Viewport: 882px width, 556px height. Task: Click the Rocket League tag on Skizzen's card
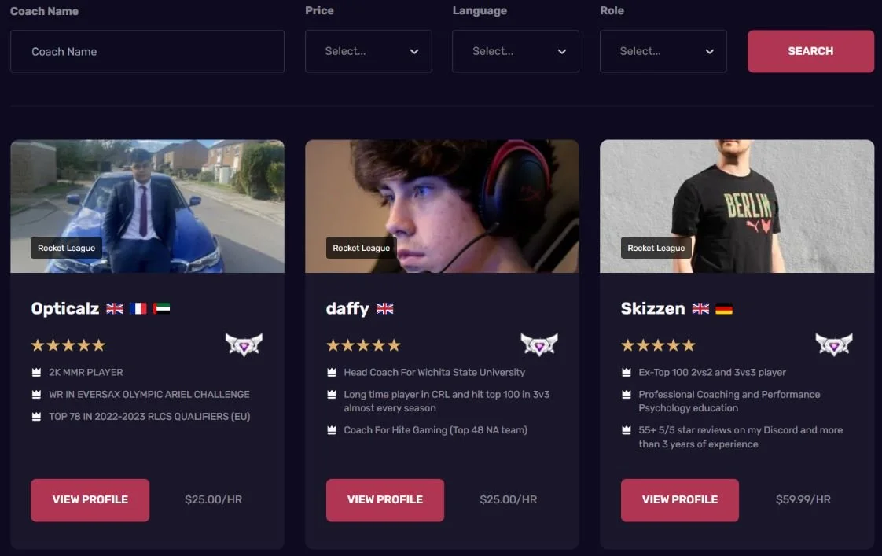(656, 248)
